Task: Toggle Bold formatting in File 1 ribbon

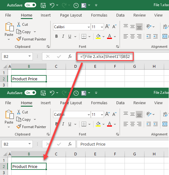Action: coord(56,36)
